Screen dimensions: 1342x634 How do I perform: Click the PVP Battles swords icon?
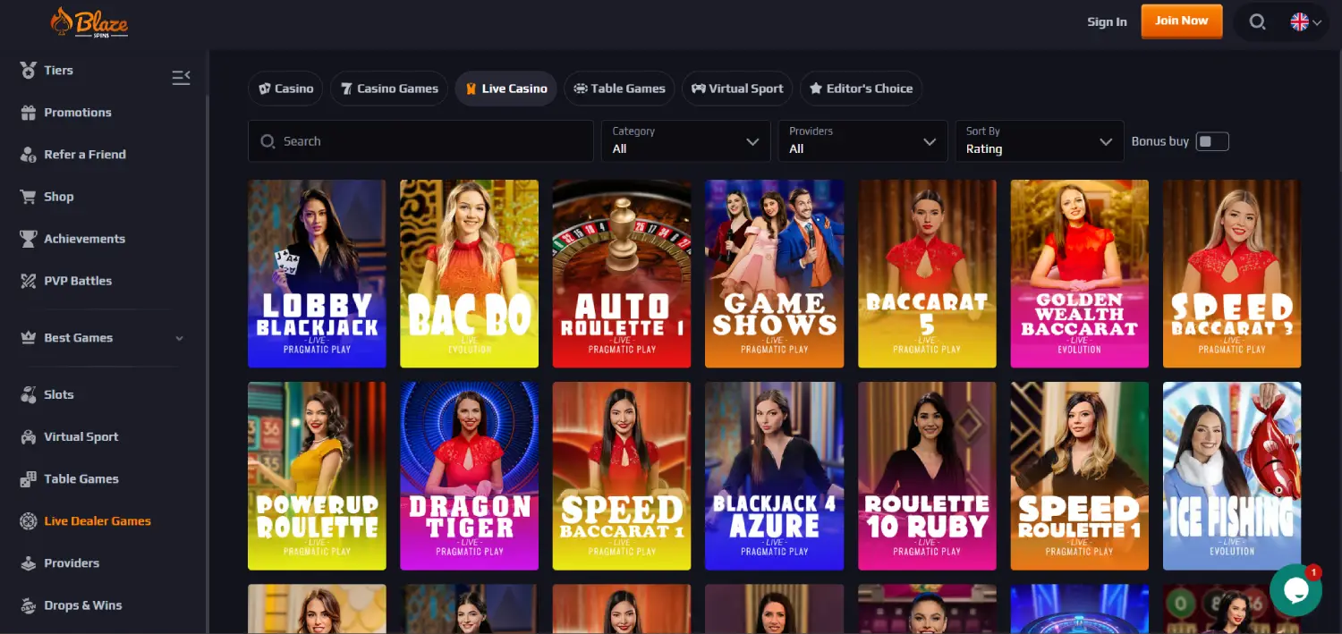pyautogui.click(x=28, y=281)
